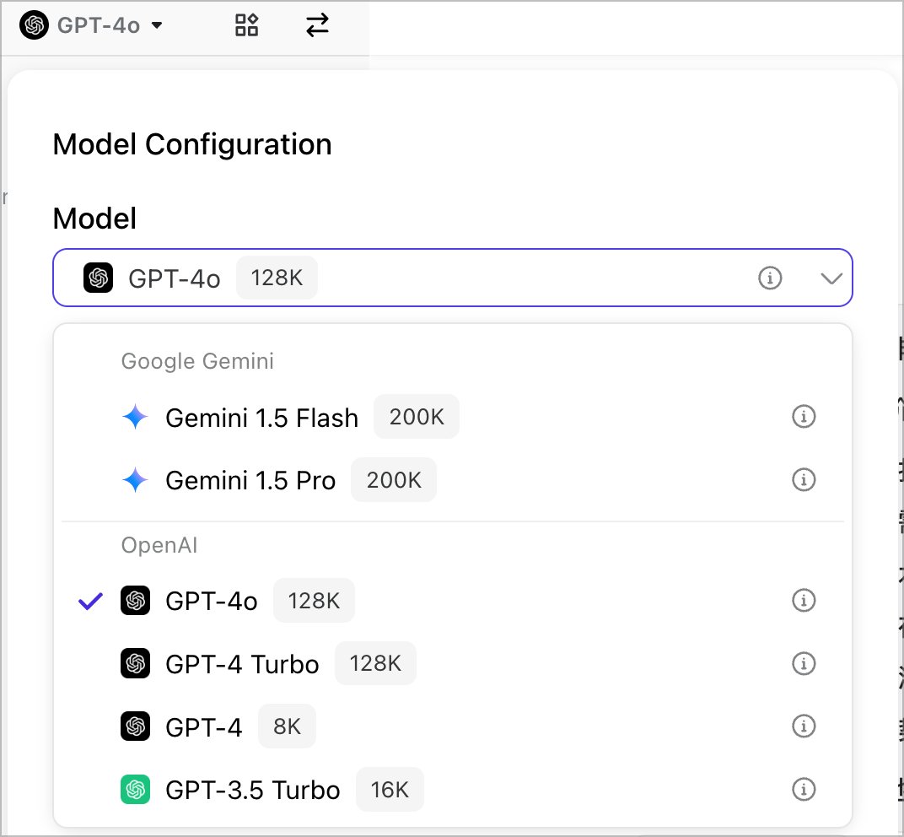Click the info icon beside GPT-4 Turbo
This screenshot has height=837, width=904.
click(x=804, y=664)
